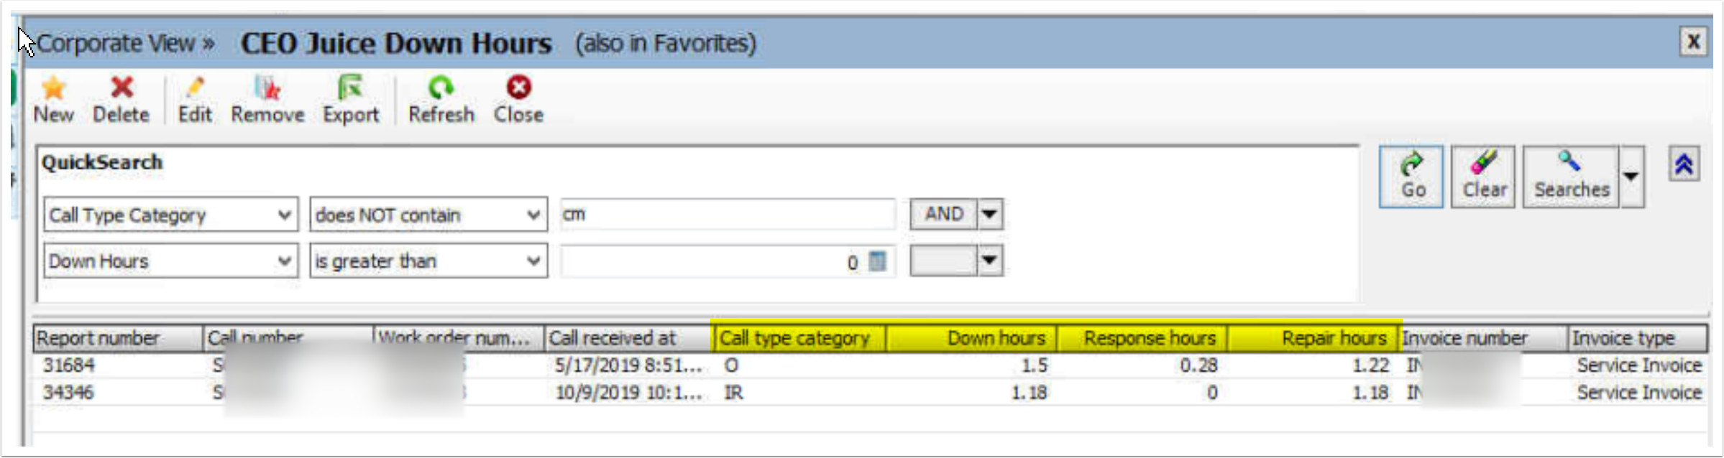Sort by Call type category column

click(799, 338)
